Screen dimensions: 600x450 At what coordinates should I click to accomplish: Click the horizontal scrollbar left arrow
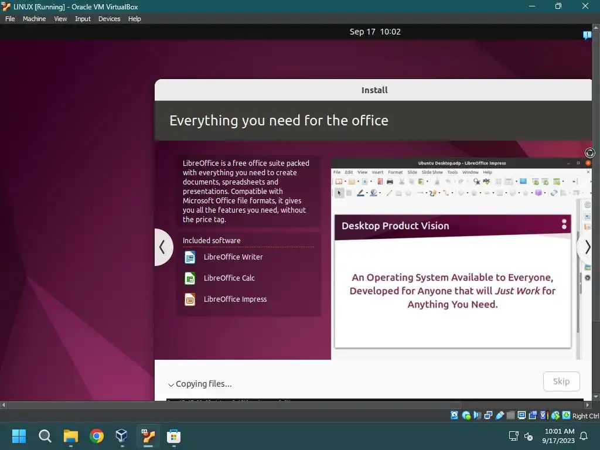(4, 405)
